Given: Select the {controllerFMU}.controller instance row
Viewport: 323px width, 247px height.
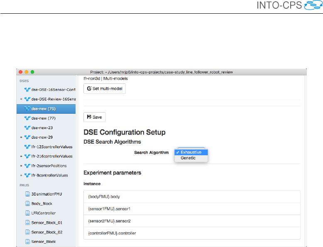Looking at the screenshot, I should click(x=191, y=233).
